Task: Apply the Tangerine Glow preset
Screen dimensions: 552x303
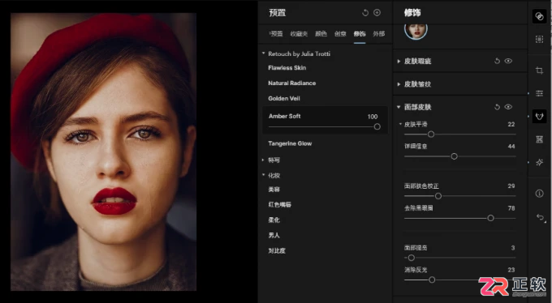Action: pos(290,143)
